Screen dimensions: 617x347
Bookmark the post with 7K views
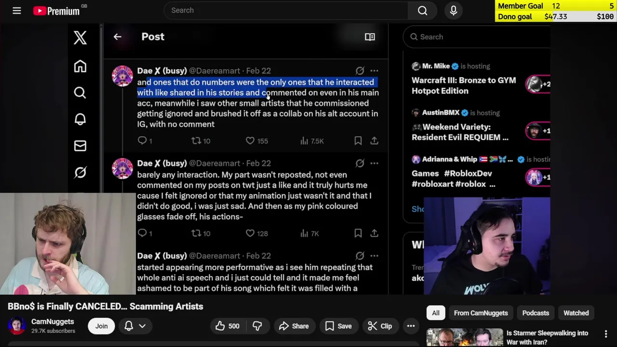pos(358,233)
